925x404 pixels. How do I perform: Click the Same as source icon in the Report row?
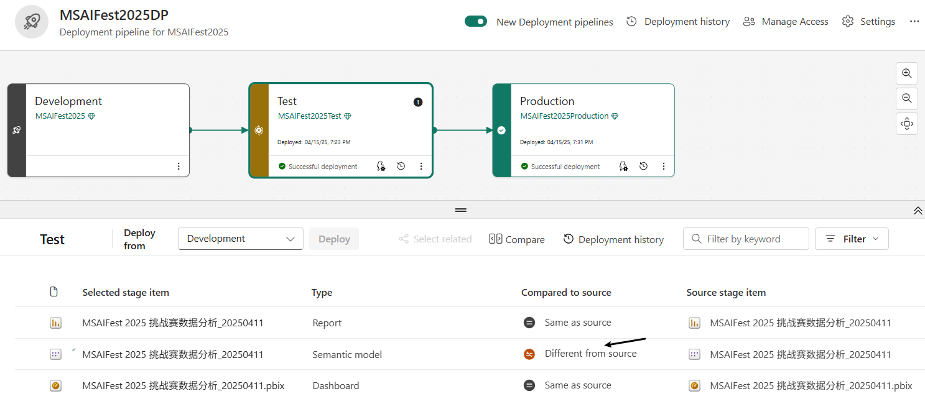click(529, 323)
